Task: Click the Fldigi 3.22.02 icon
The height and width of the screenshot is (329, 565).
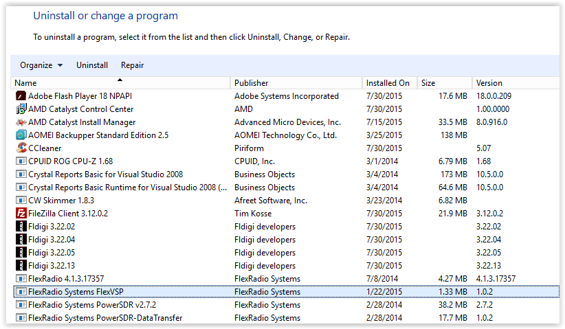Action: [x=21, y=226]
